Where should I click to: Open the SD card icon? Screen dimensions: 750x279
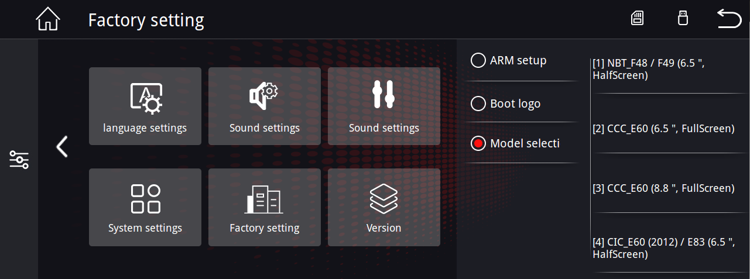point(637,18)
